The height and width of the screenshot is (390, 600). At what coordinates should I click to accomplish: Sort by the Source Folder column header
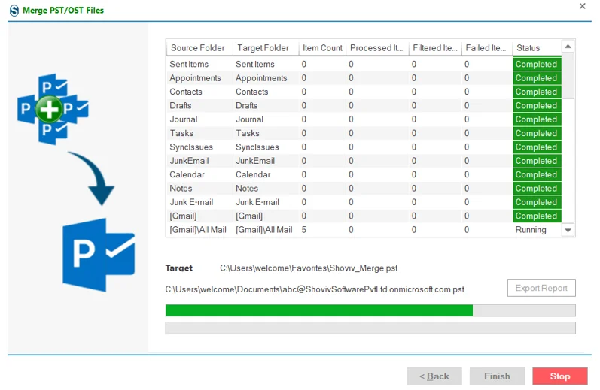pos(199,48)
